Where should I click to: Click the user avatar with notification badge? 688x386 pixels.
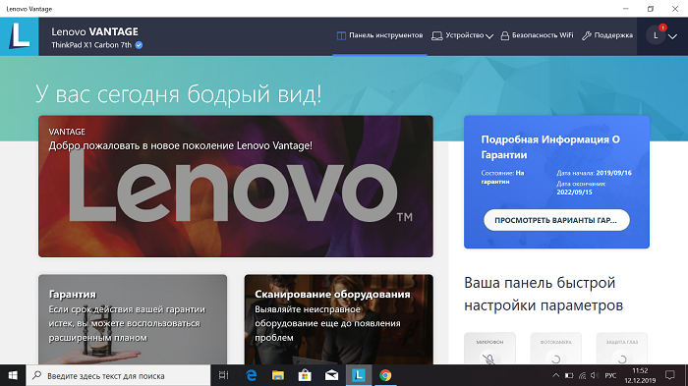coord(656,35)
